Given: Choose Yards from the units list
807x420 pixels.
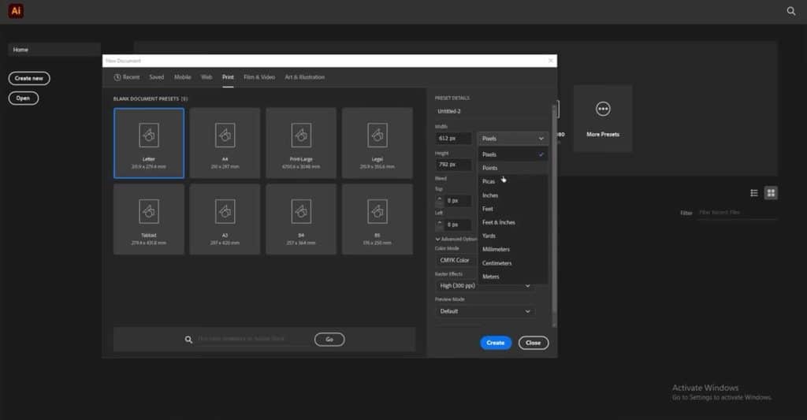Looking at the screenshot, I should click(513, 236).
